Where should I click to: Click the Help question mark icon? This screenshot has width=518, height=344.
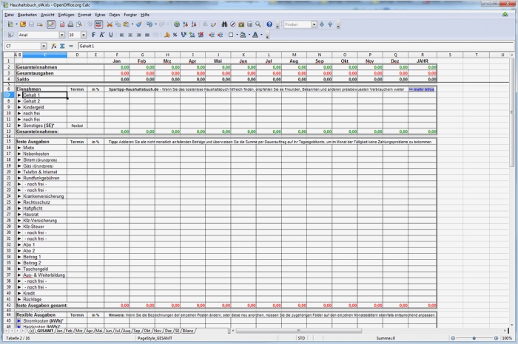click(x=269, y=24)
